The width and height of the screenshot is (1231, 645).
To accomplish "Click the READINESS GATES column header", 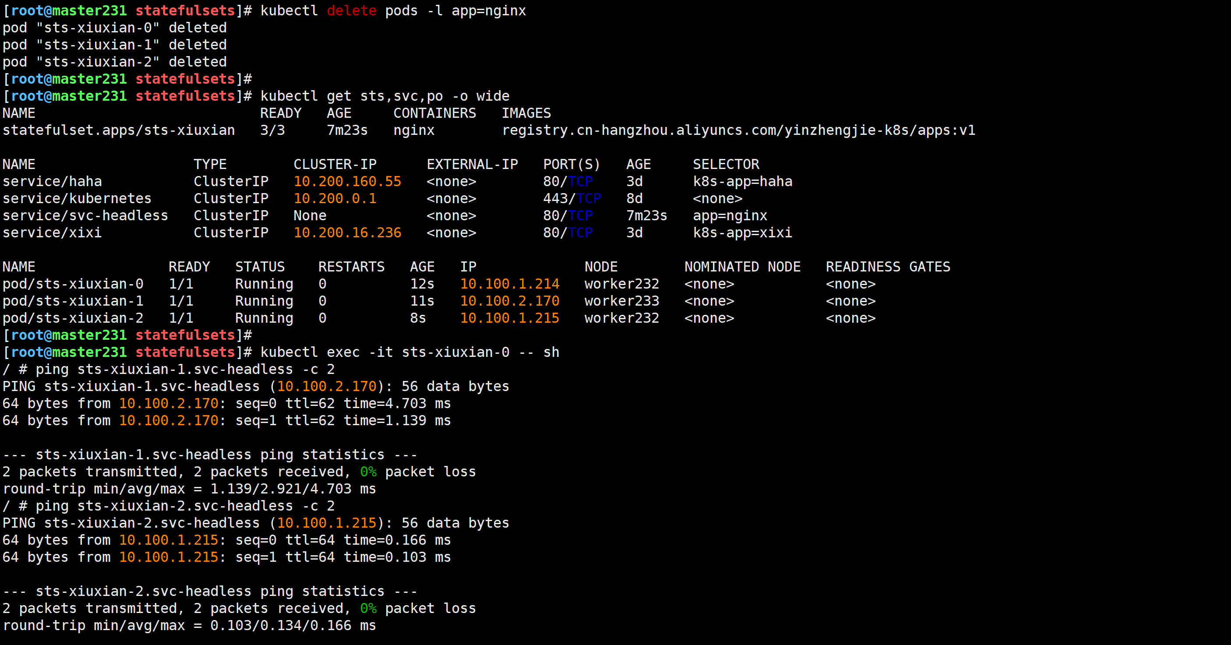I will [887, 267].
